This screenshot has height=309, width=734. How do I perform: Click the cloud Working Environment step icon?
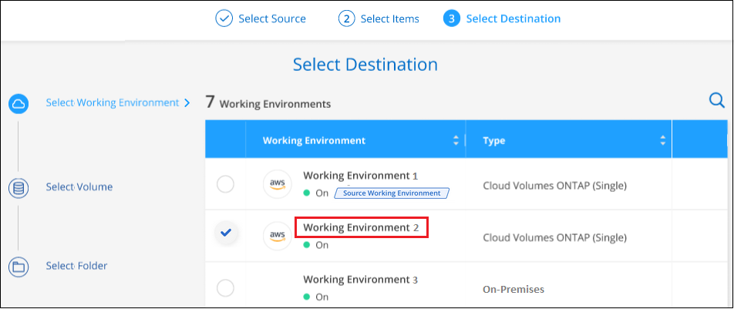coord(19,103)
